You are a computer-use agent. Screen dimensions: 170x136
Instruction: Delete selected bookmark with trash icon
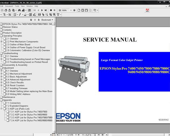pyautogui.click(x=35, y=20)
